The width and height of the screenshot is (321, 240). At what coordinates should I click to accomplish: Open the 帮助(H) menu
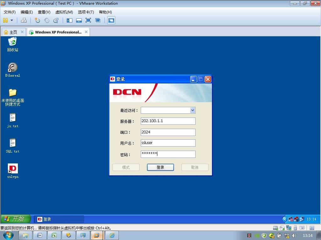point(105,12)
